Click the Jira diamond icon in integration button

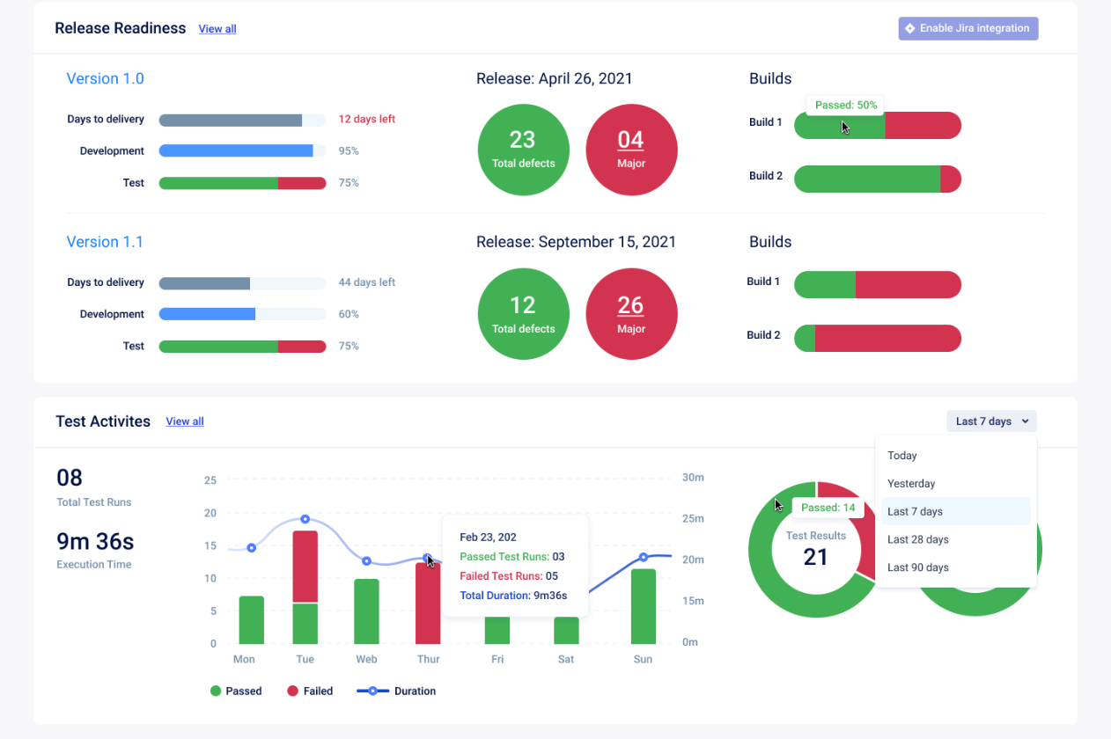click(910, 28)
